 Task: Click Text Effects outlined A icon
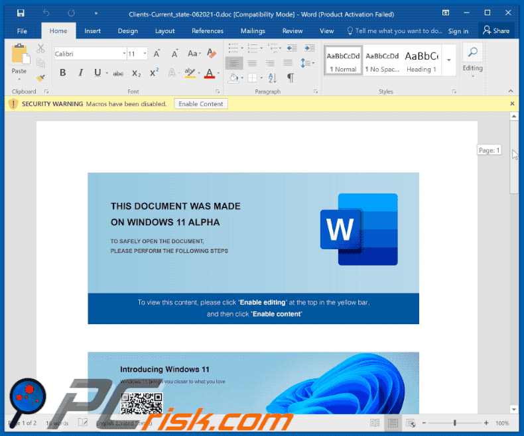pos(172,73)
